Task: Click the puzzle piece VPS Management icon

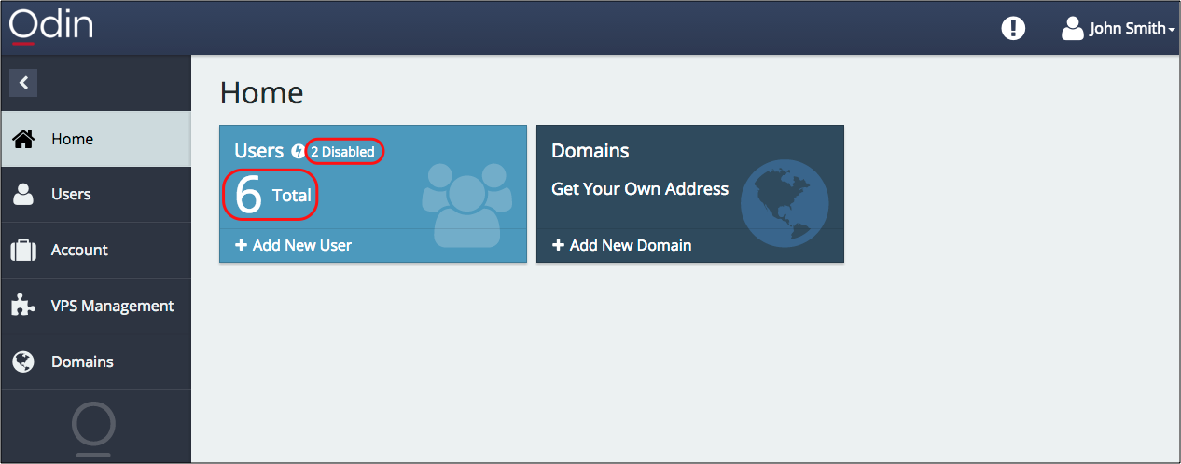Action: pyautogui.click(x=23, y=306)
